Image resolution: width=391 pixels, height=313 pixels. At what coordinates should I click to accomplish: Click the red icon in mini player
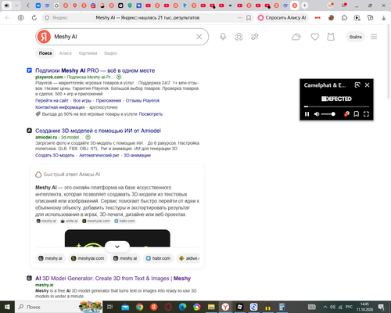coord(346,114)
